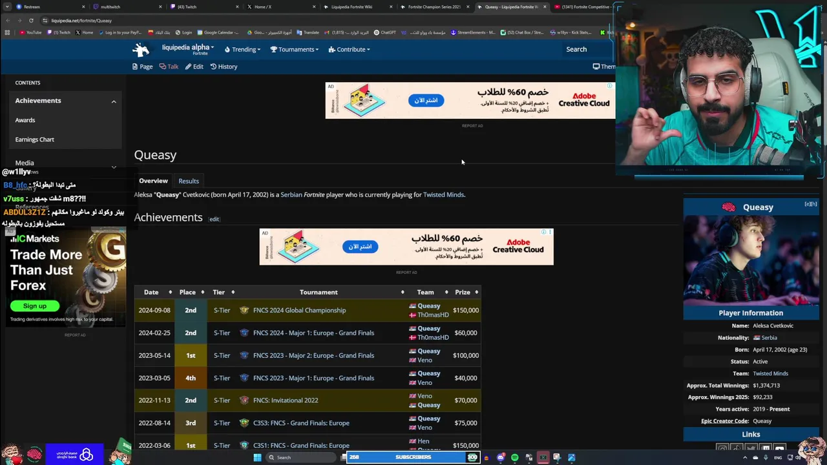Open the Contribute dropdown menu
Screen dimensions: 827x465
(x=349, y=49)
